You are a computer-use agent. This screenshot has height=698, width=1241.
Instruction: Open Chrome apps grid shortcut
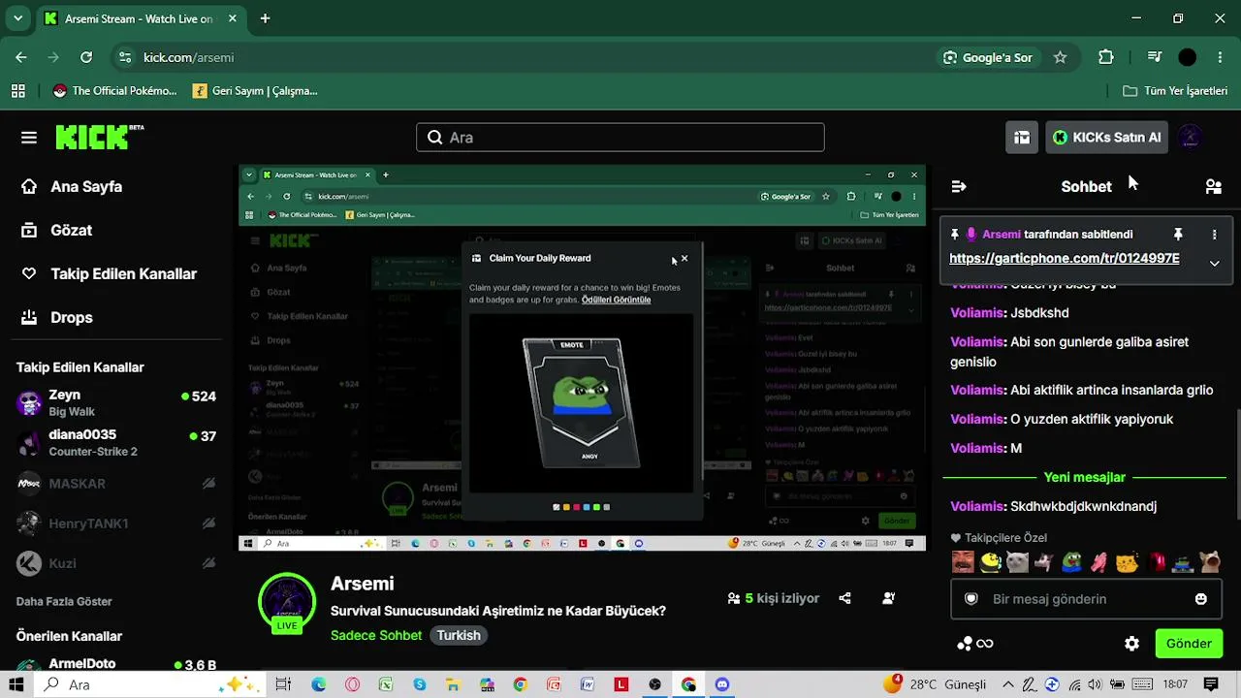click(18, 91)
